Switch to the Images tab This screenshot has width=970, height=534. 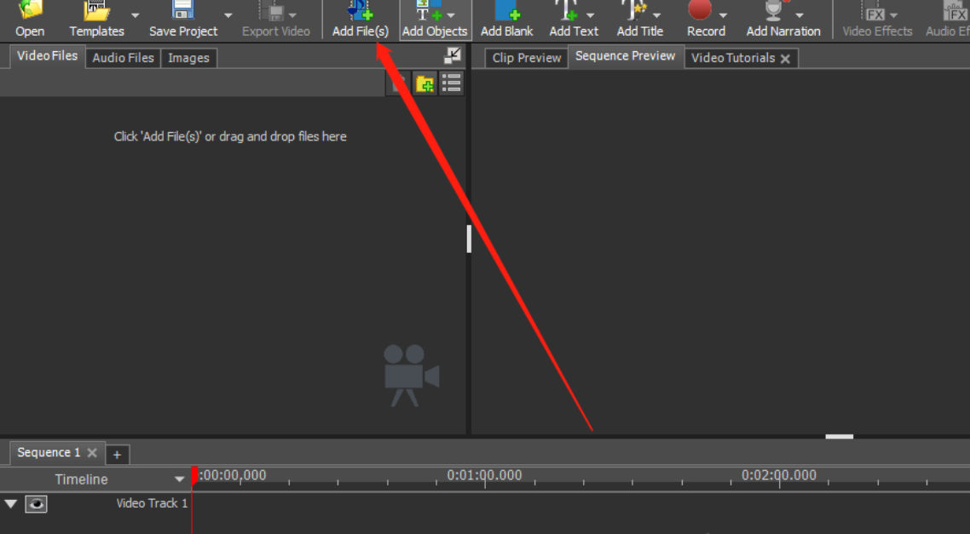188,58
